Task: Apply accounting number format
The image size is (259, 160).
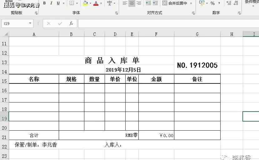Action: click(202, 3)
